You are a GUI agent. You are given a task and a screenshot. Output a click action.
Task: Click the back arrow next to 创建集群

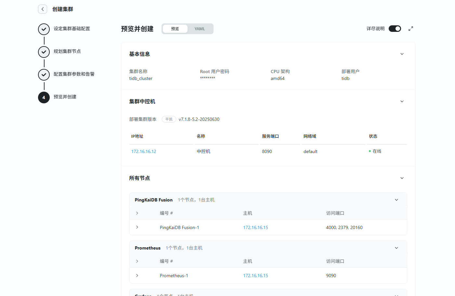[x=43, y=9]
